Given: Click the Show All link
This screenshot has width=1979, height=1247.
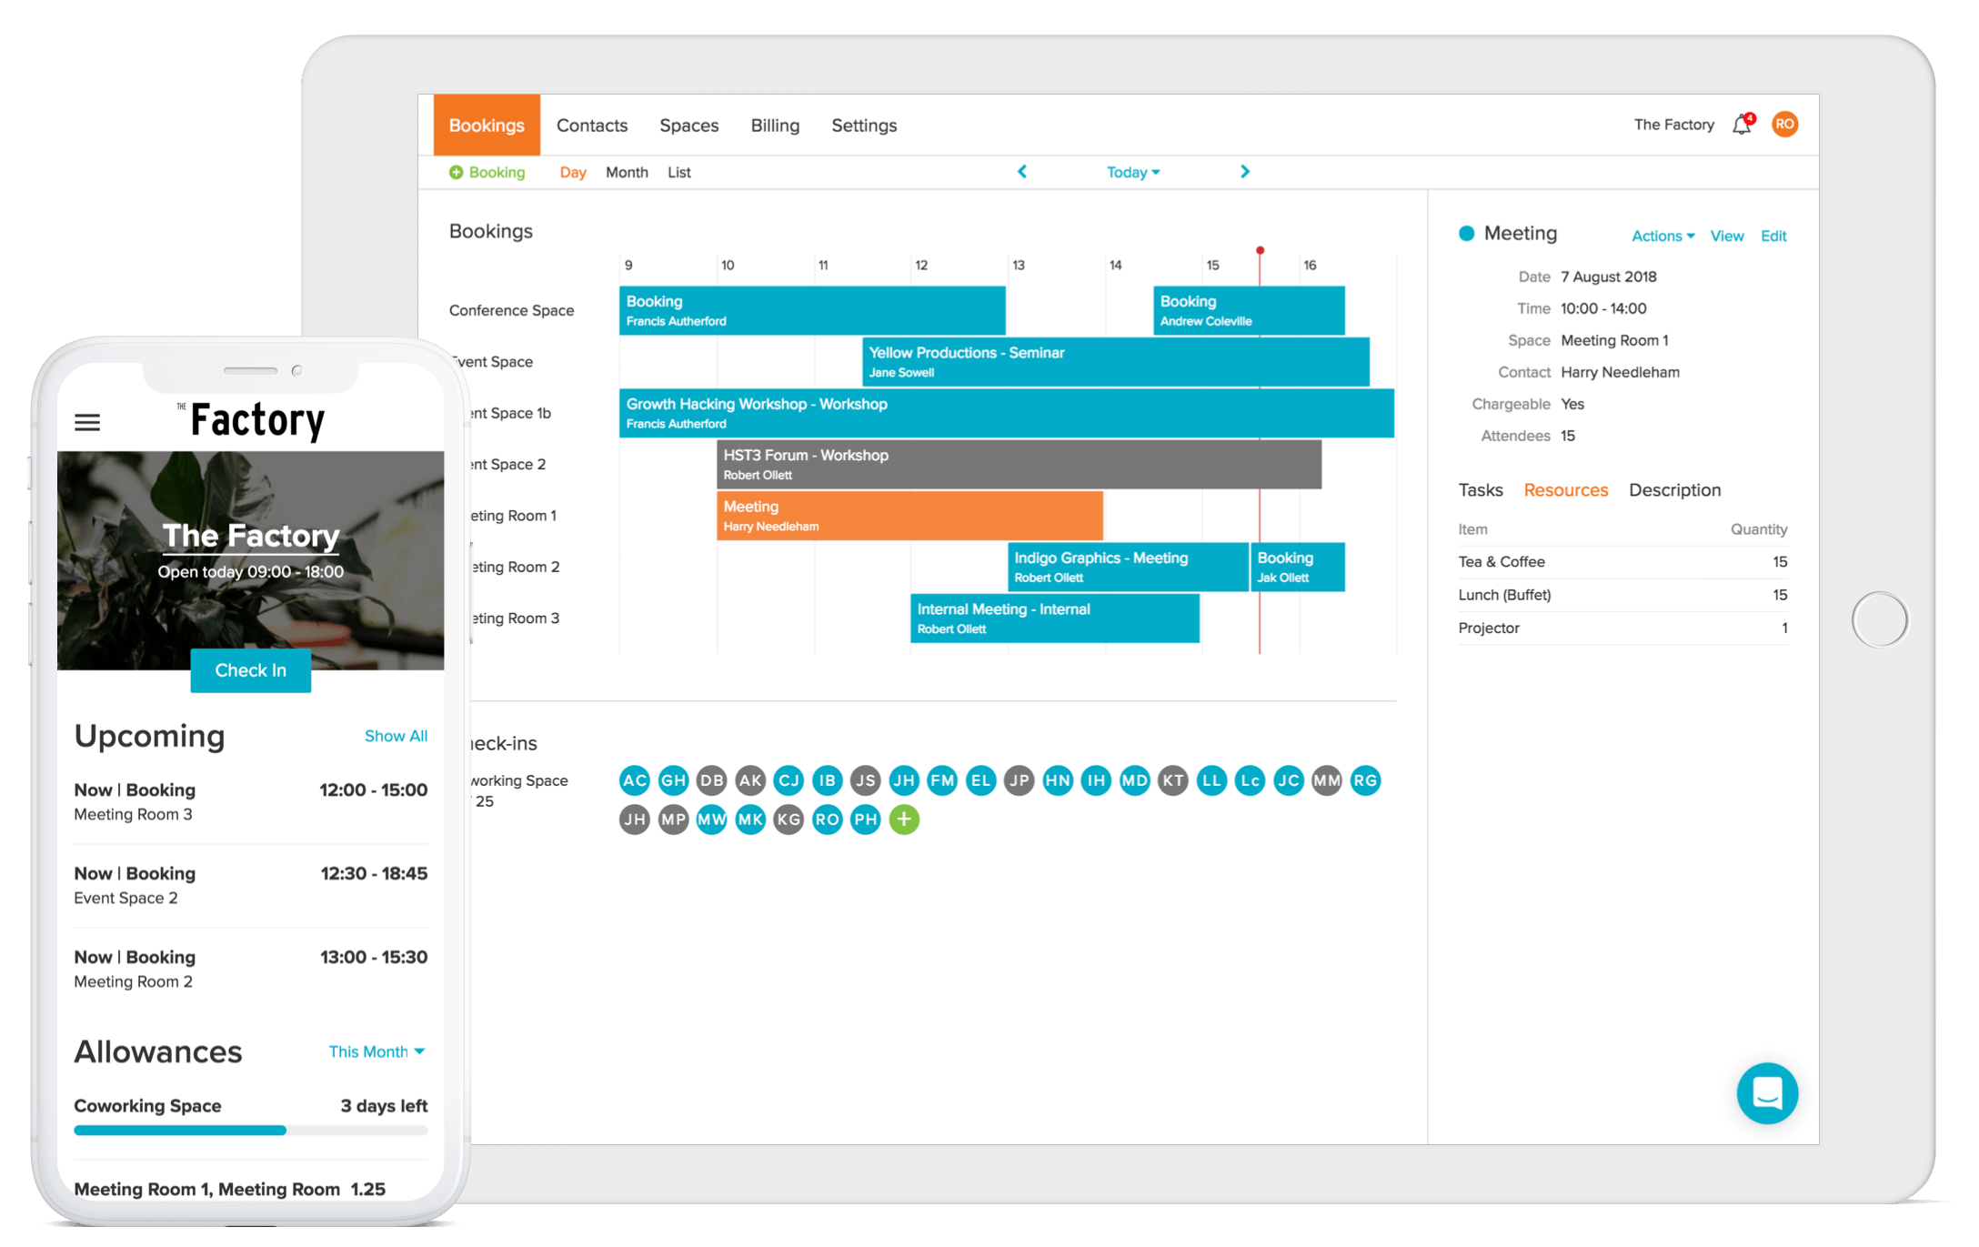Looking at the screenshot, I should coord(396,736).
